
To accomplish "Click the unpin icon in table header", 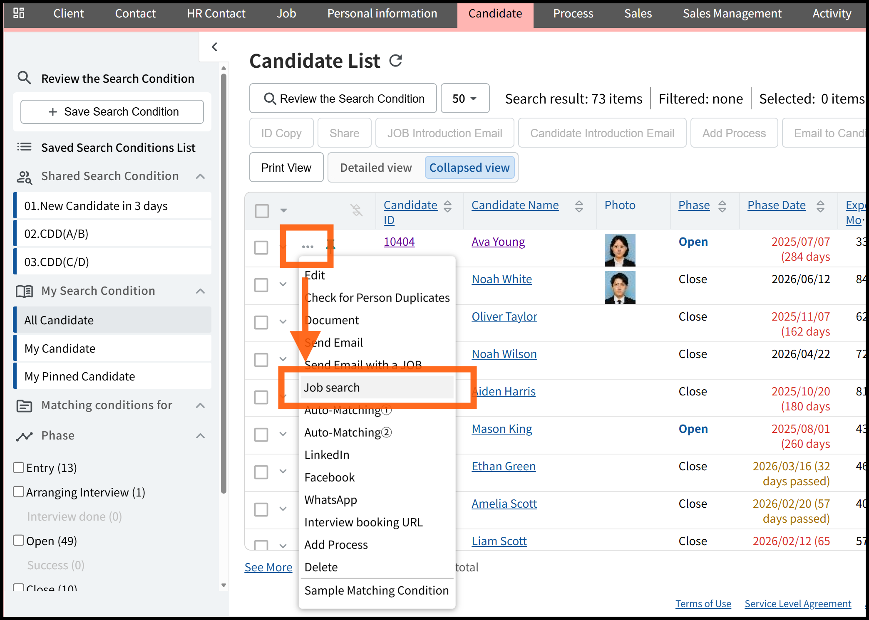I will (356, 210).
